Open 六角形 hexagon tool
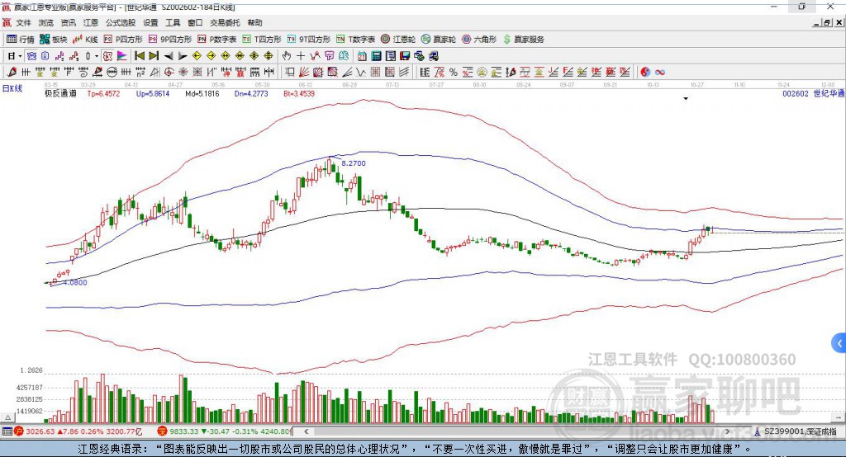Image resolution: width=846 pixels, height=457 pixels. coord(479,40)
